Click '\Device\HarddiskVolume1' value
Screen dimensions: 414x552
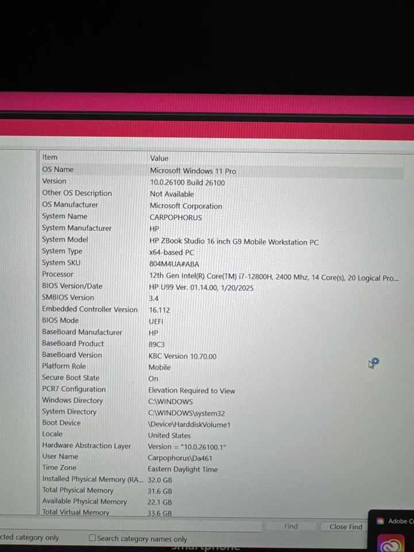pos(189,424)
